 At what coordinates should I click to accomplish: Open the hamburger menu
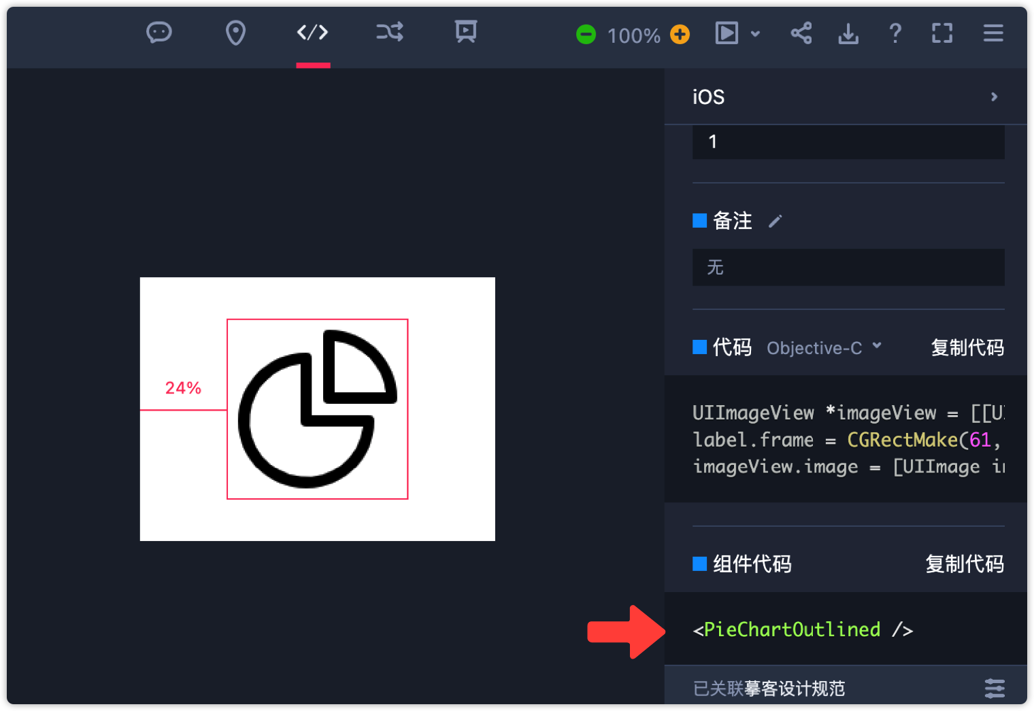993,33
